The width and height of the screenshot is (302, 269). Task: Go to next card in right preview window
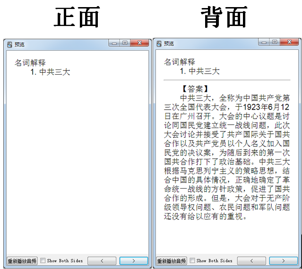(283, 261)
